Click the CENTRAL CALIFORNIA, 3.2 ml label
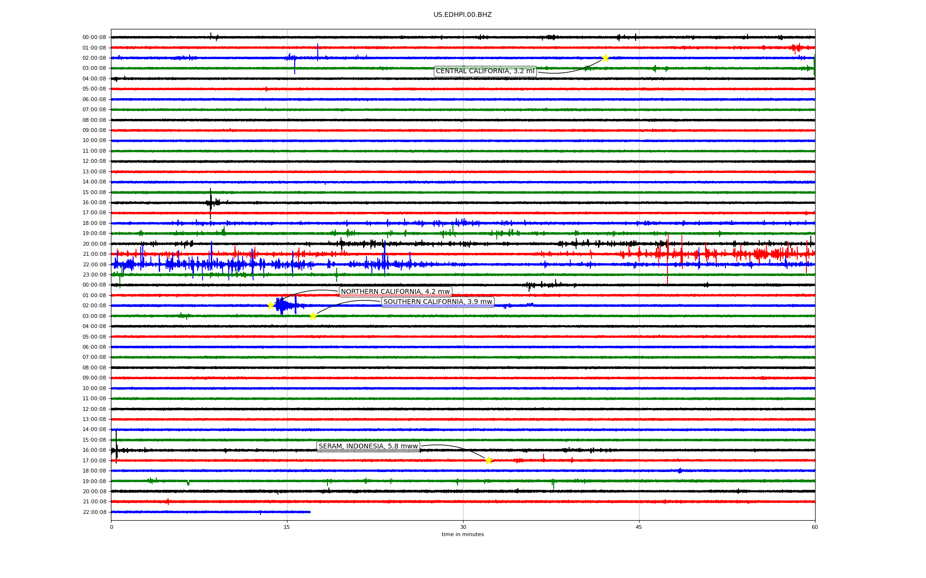926x578 pixels. [485, 71]
